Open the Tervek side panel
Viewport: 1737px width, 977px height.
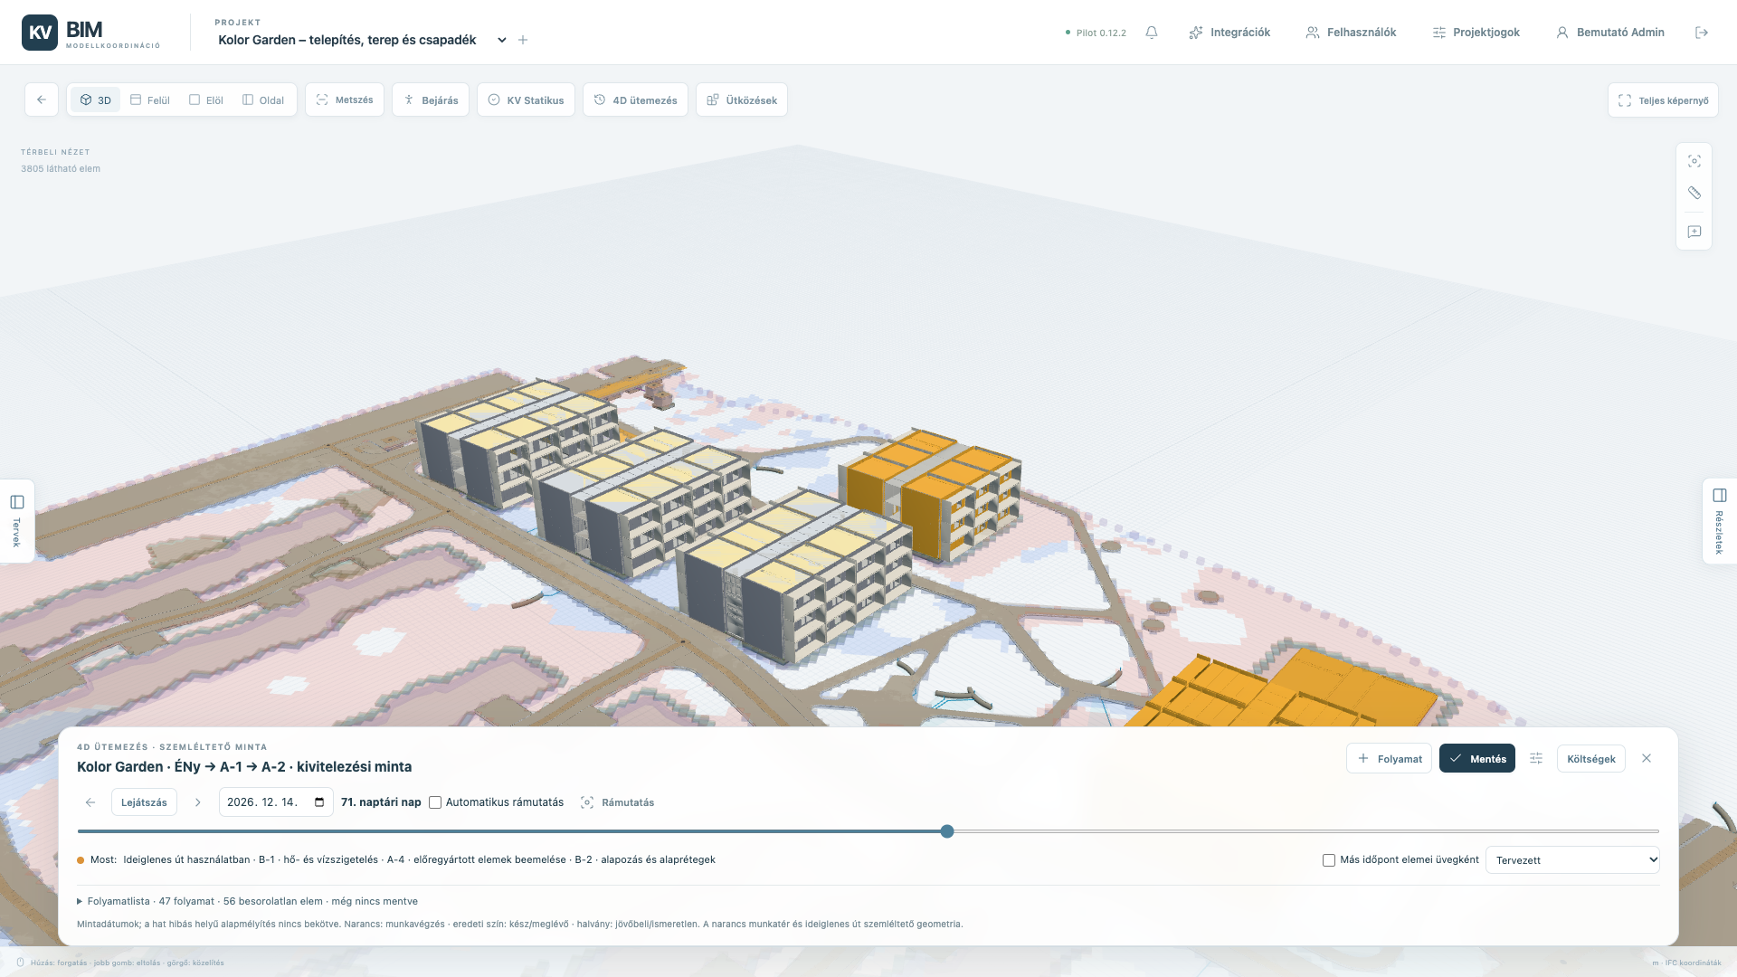(17, 521)
